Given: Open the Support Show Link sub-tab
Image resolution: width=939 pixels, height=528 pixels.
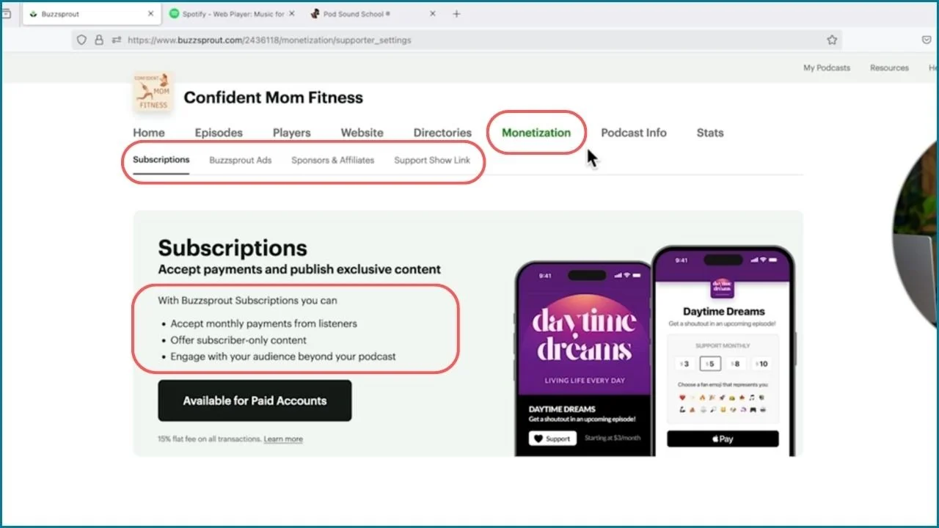Looking at the screenshot, I should click(432, 160).
